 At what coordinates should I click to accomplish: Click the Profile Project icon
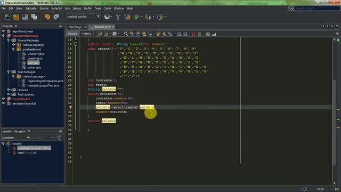pyautogui.click(x=160, y=17)
